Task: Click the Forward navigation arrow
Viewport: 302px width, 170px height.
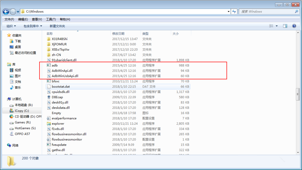Action: 13,11
